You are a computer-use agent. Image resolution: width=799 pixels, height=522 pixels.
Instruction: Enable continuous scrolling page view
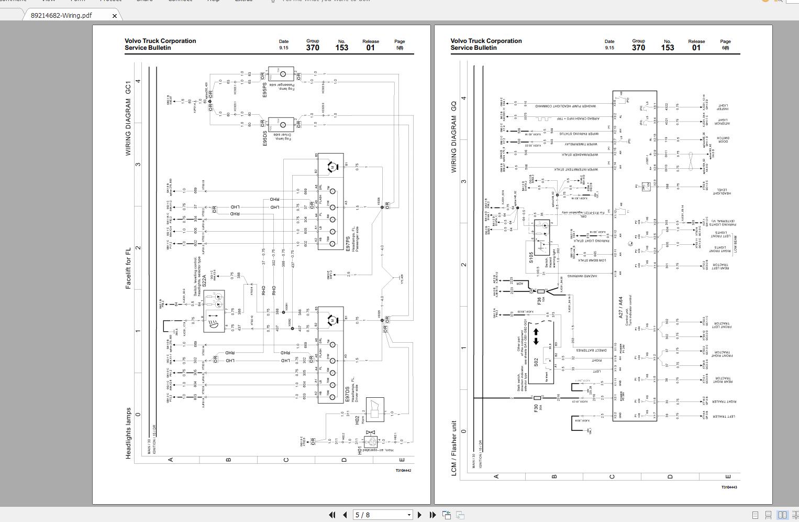pyautogui.click(x=768, y=515)
